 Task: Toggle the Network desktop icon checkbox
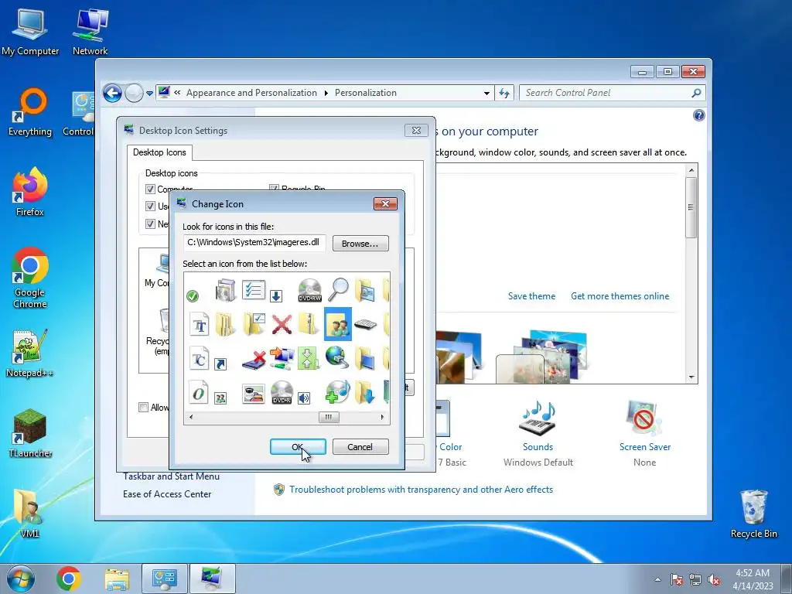pyautogui.click(x=150, y=224)
